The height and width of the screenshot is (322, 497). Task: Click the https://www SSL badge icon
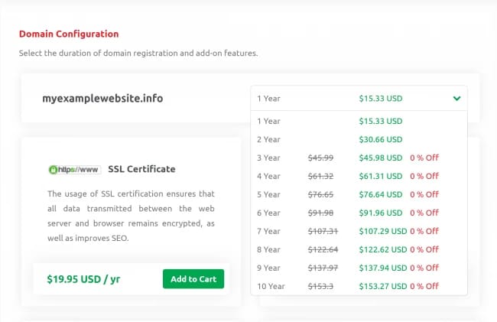pyautogui.click(x=74, y=170)
